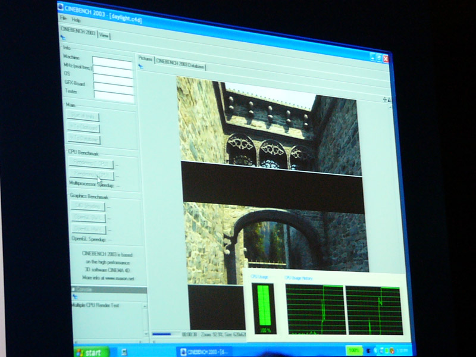This screenshot has width=476, height=357.
Task: Click the Rendering (1 CPU) button
Action: click(x=91, y=163)
